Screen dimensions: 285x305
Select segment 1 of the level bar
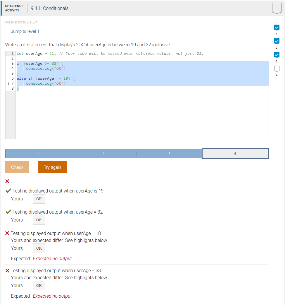pyautogui.click(x=38, y=153)
